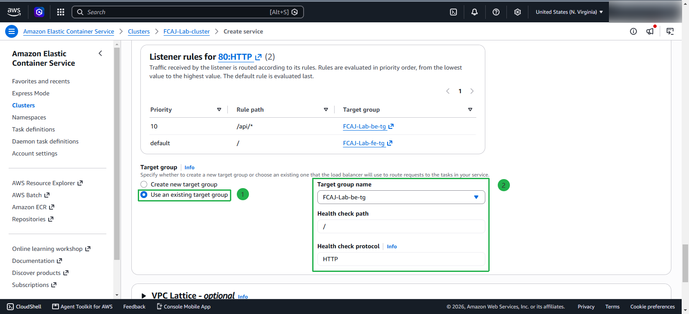Launch CloudShell from the top bar icon
The image size is (689, 314).
point(453,12)
